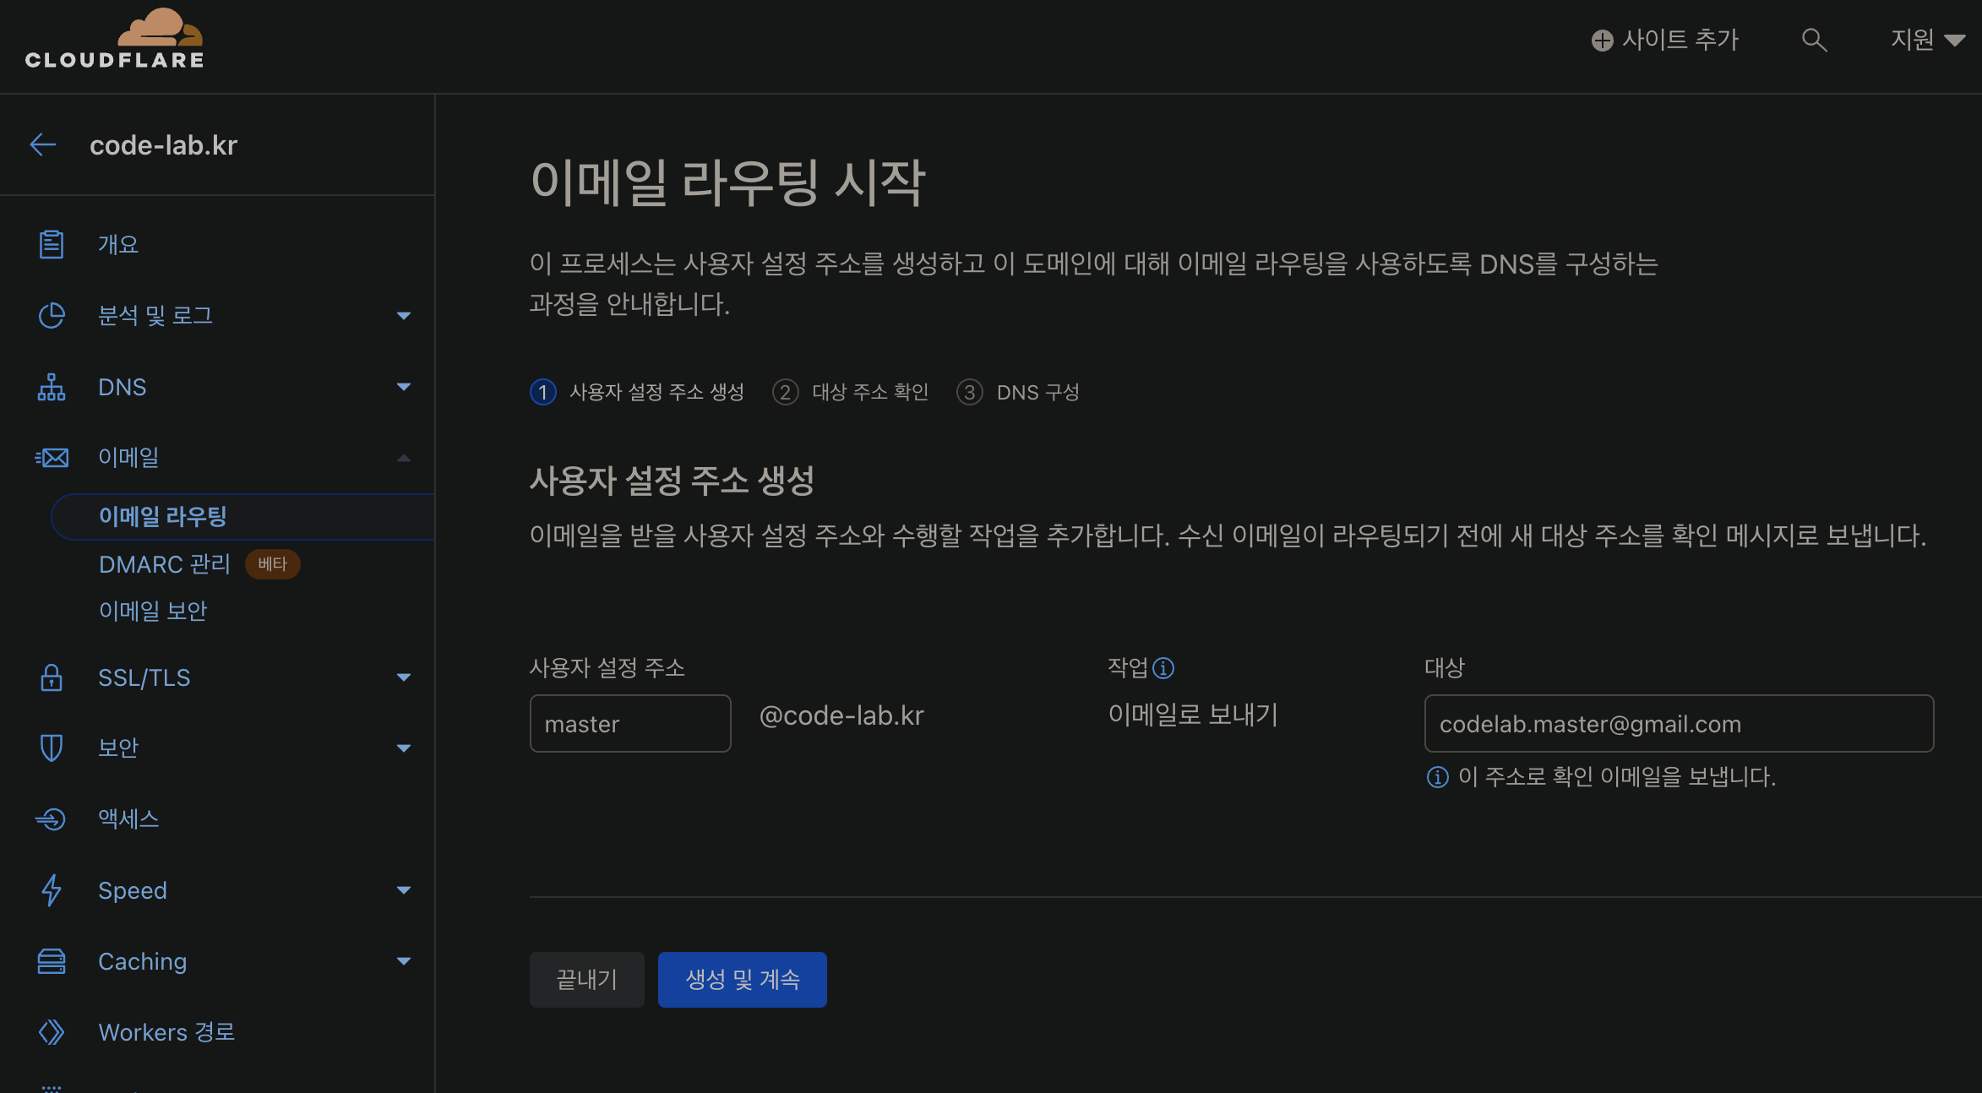Open the search icon in the top bar
This screenshot has height=1093, width=1982.
(1814, 40)
